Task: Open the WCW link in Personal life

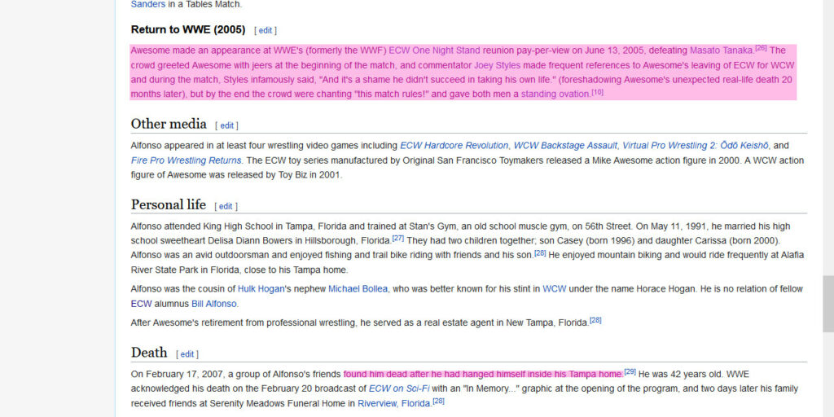Action: pyautogui.click(x=554, y=289)
